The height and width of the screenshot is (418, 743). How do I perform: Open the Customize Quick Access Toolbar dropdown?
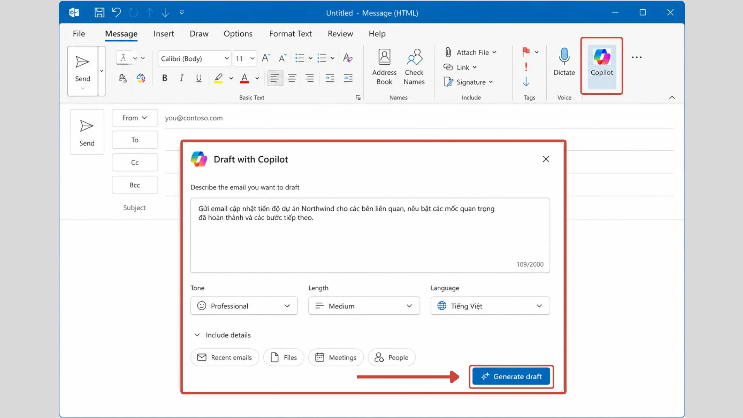tap(182, 13)
